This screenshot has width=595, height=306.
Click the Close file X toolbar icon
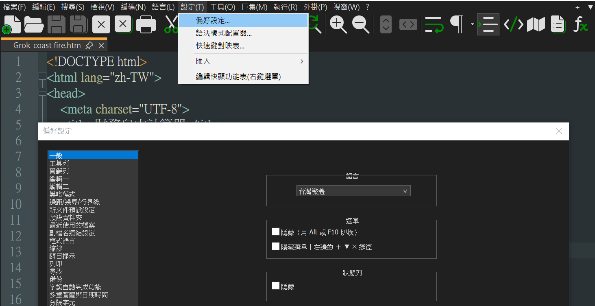point(101,24)
